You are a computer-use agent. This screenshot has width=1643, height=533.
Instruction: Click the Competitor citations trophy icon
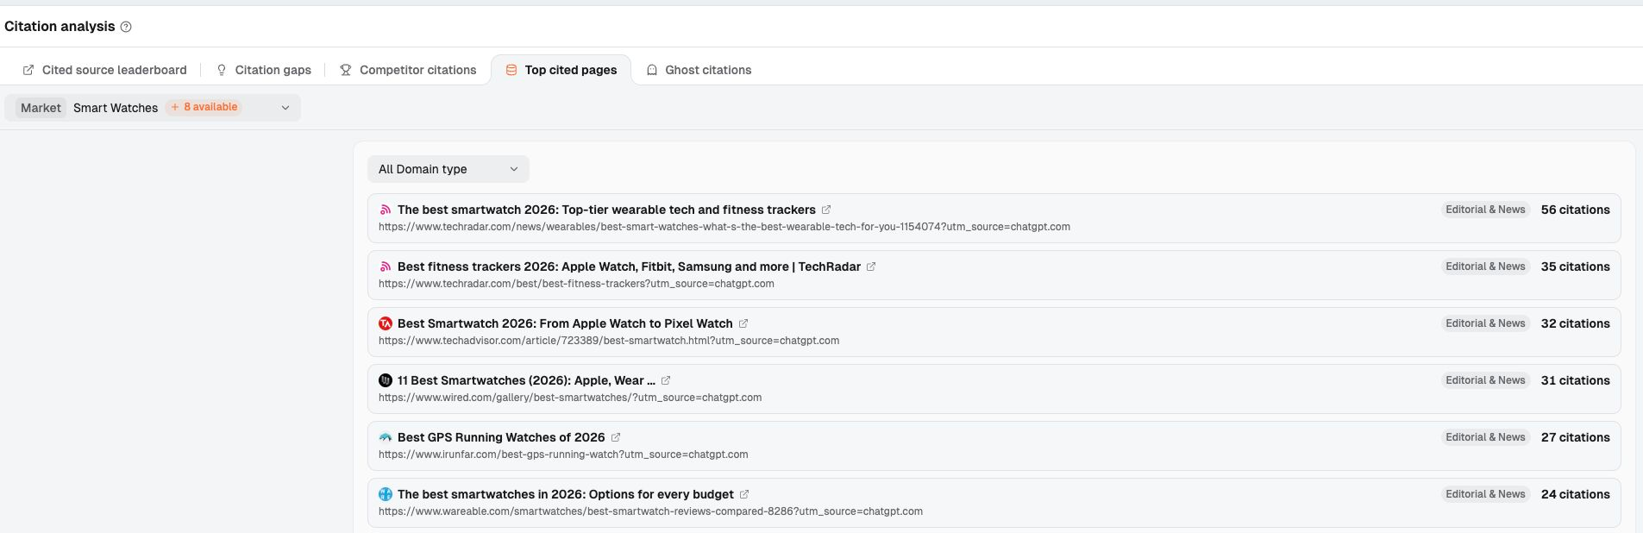[346, 70]
